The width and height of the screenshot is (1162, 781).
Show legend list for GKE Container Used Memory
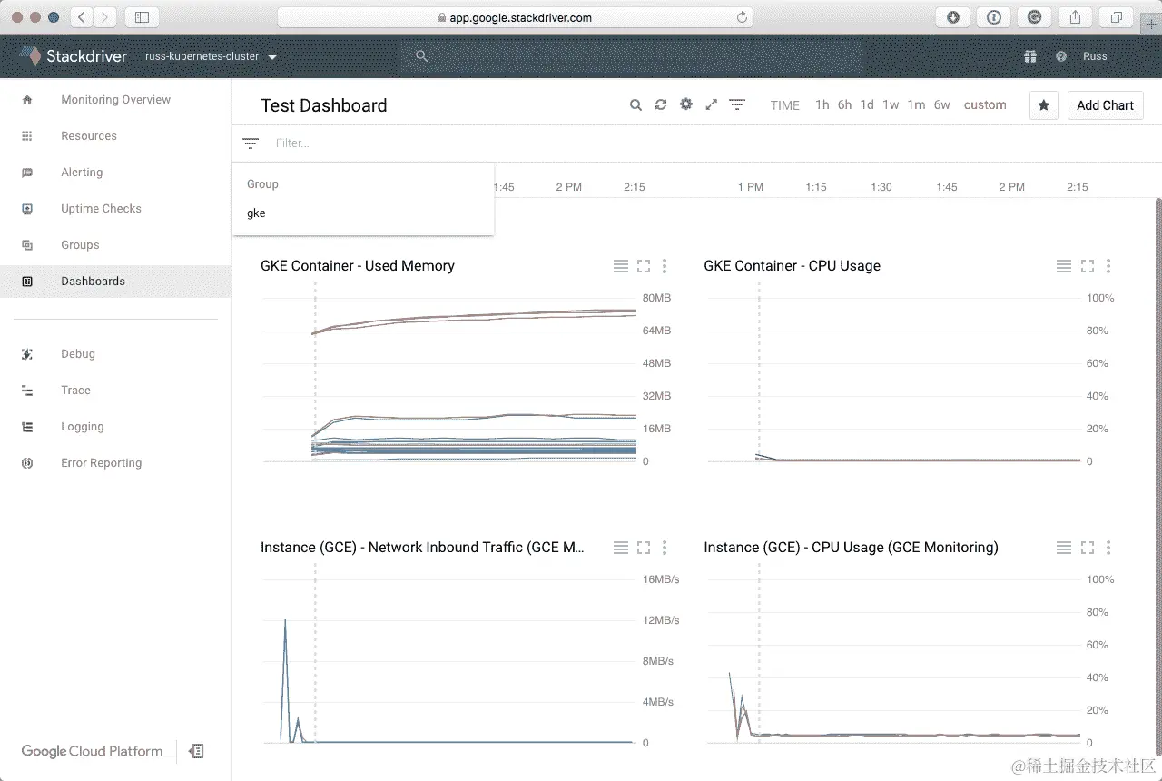(x=621, y=266)
